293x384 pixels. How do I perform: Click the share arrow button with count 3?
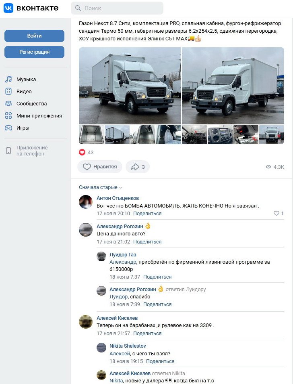click(x=138, y=167)
